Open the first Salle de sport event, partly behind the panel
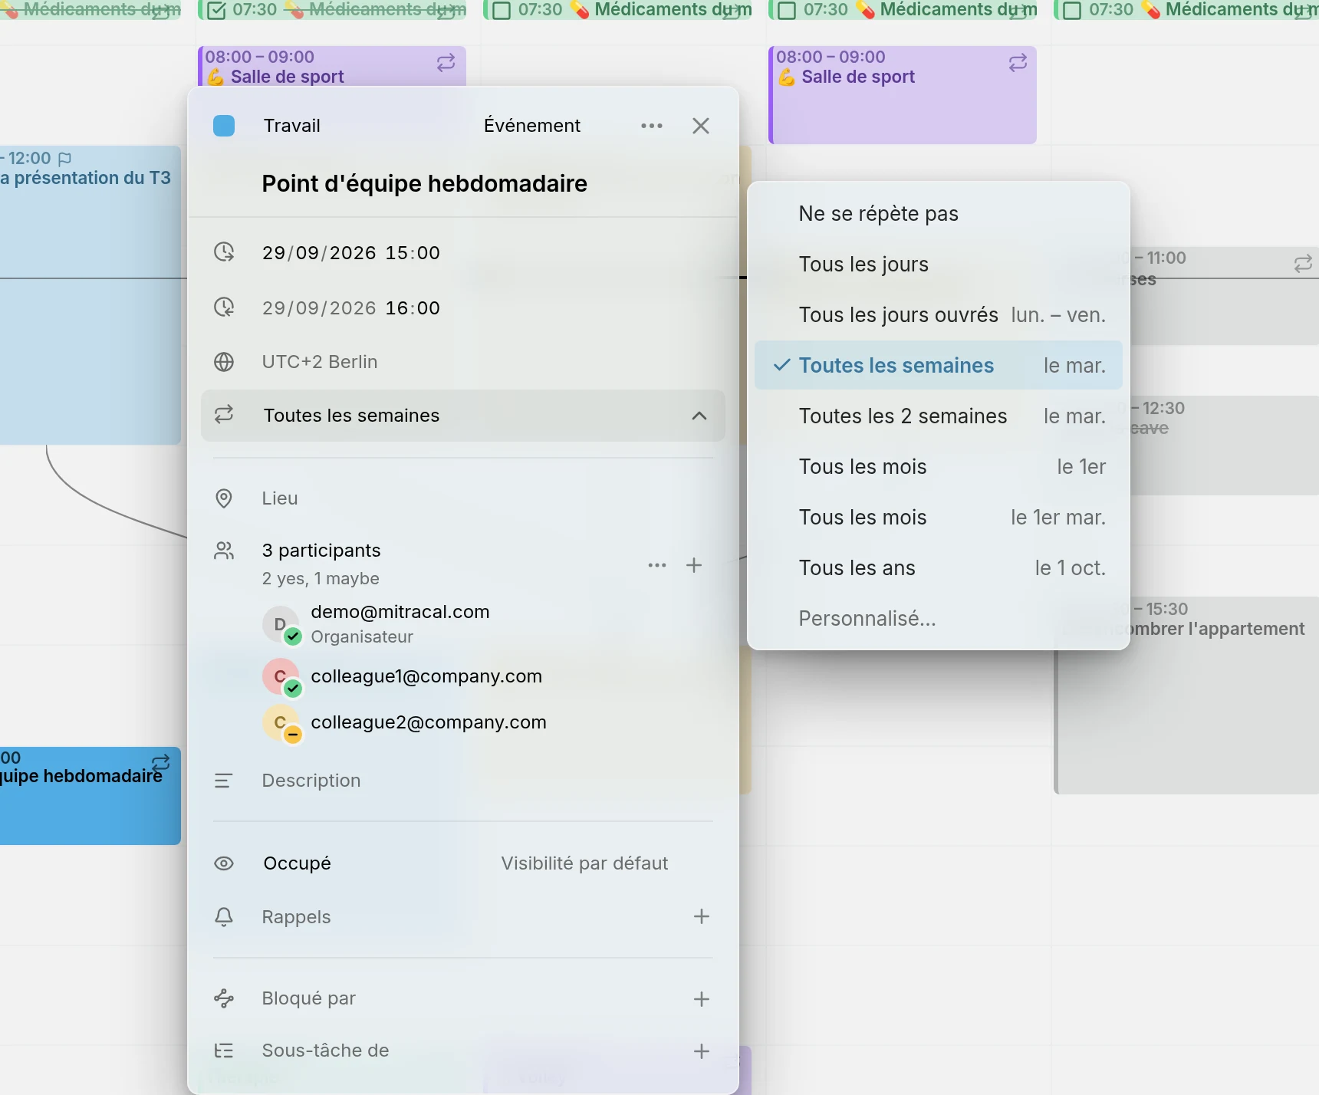 (x=332, y=67)
